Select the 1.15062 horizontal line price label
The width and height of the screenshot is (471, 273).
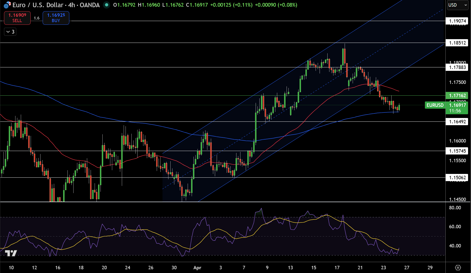[x=457, y=178]
